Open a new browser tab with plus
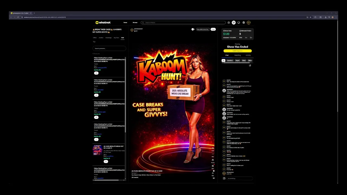Image resolution: width=347 pixels, height=195 pixels. 34,13
